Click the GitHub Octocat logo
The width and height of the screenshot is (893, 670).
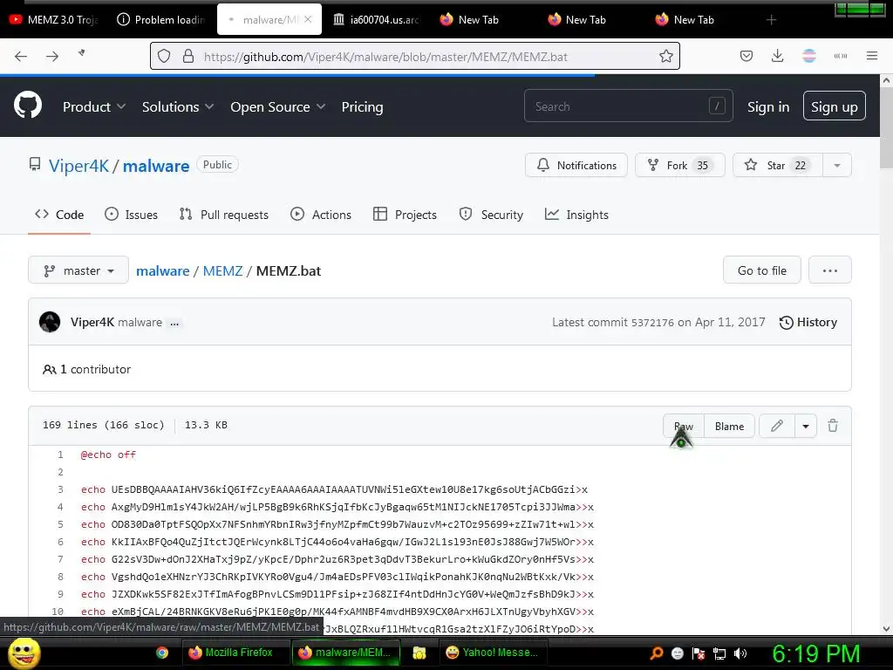click(27, 106)
